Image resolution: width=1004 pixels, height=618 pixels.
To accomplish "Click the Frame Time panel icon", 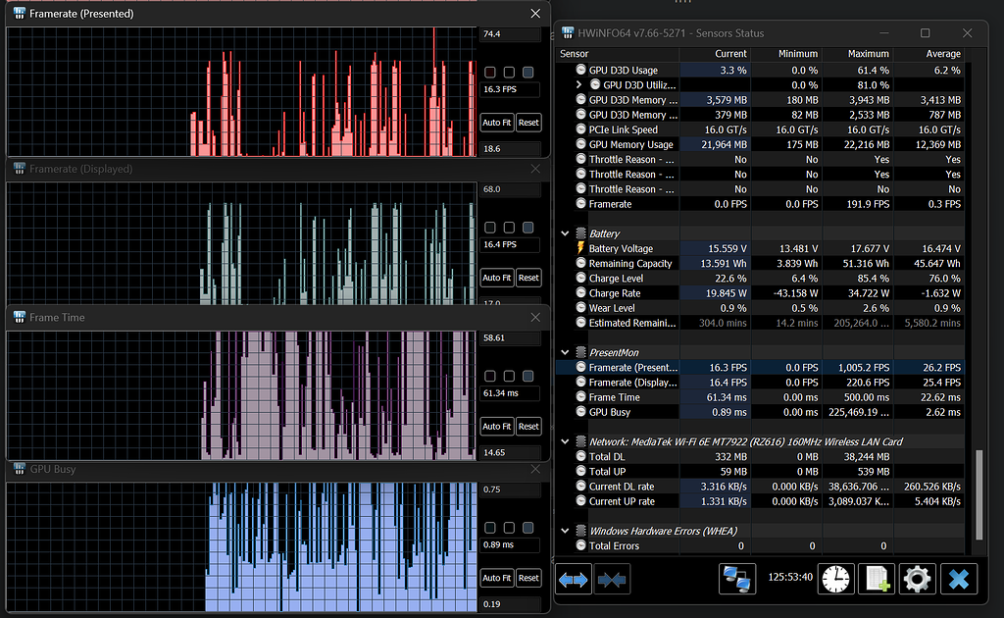I will [18, 316].
